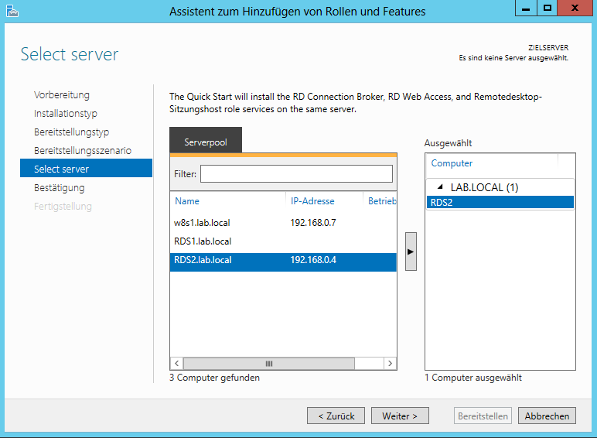Viewport: 597px width, 438px height.
Task: Cancel wizard with Abbrechen button
Action: coord(547,416)
